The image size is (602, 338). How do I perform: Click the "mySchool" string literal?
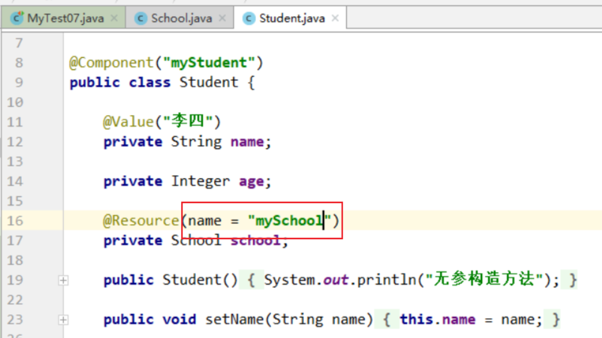pyautogui.click(x=290, y=221)
